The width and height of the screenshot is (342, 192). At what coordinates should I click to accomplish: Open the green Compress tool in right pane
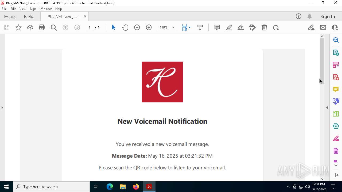click(x=336, y=114)
